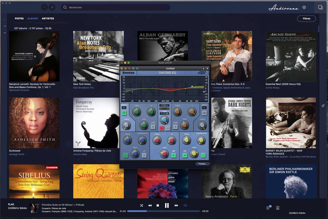
Task: Pause the current track
Action: click(167, 205)
